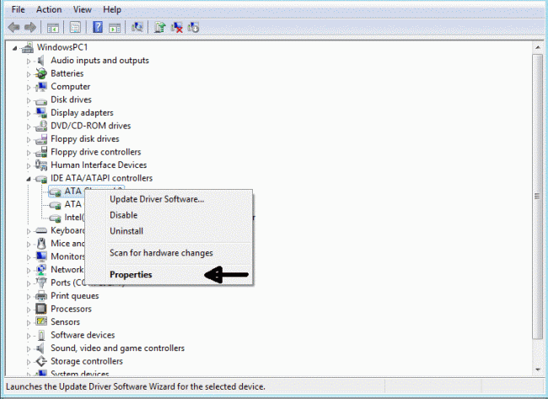Open the View menu
548x399 pixels.
click(83, 9)
